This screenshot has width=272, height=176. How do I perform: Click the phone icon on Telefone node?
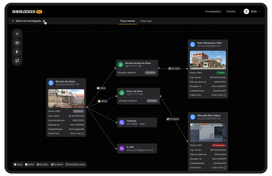[122, 122]
